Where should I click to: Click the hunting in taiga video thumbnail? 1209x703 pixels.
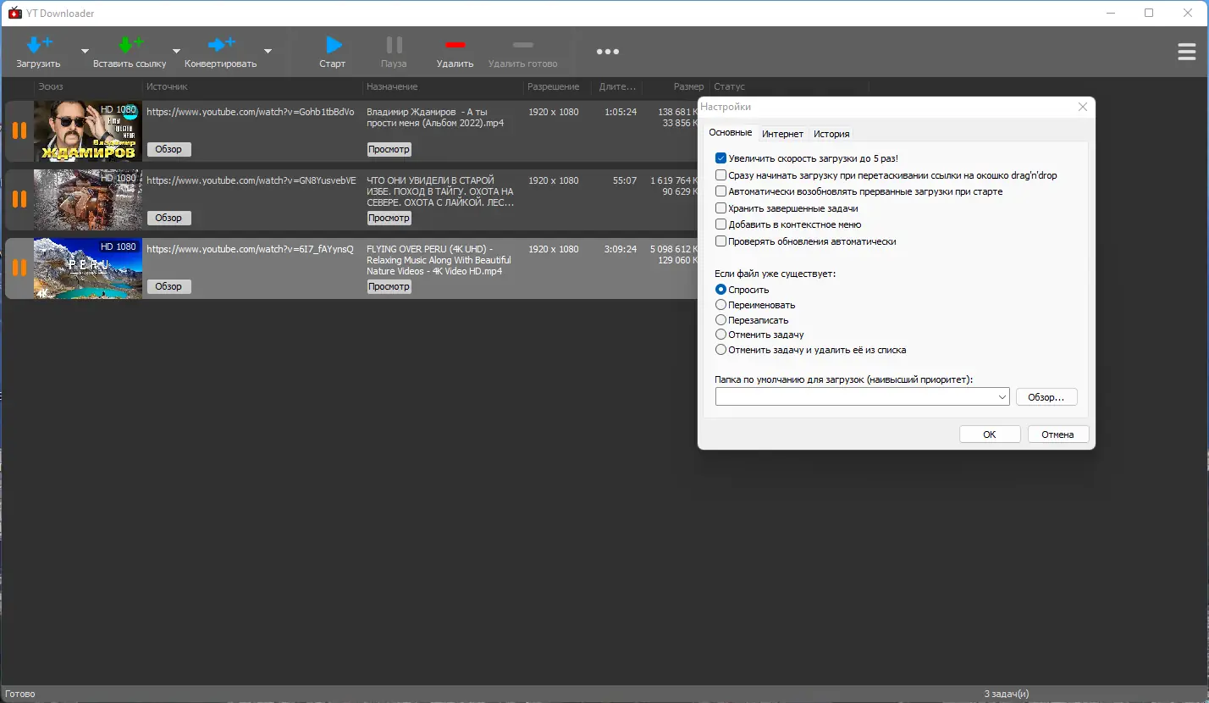pyautogui.click(x=88, y=200)
